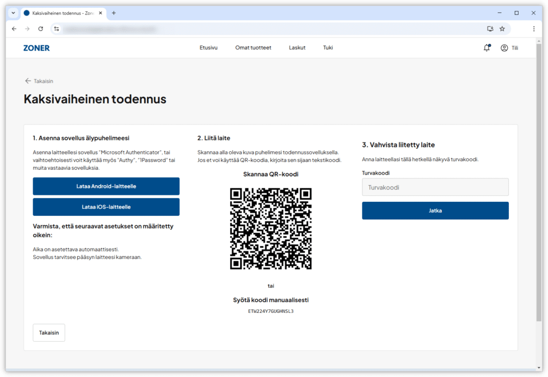This screenshot has width=548, height=377.
Task: Expand the tab search dropdown arrow
Action: [13, 13]
